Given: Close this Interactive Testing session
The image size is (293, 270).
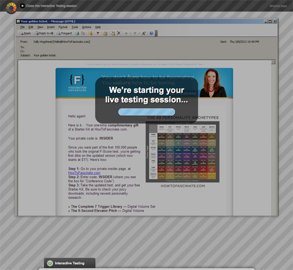Looking at the screenshot, I should (x=48, y=6).
